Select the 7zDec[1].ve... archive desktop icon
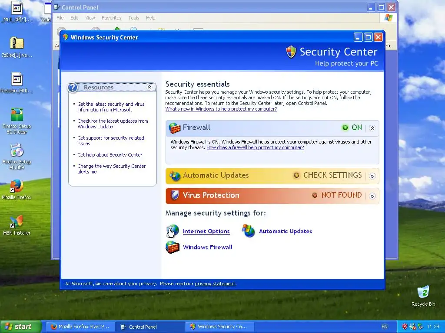Screen dimensions: 445x333 click(17, 47)
